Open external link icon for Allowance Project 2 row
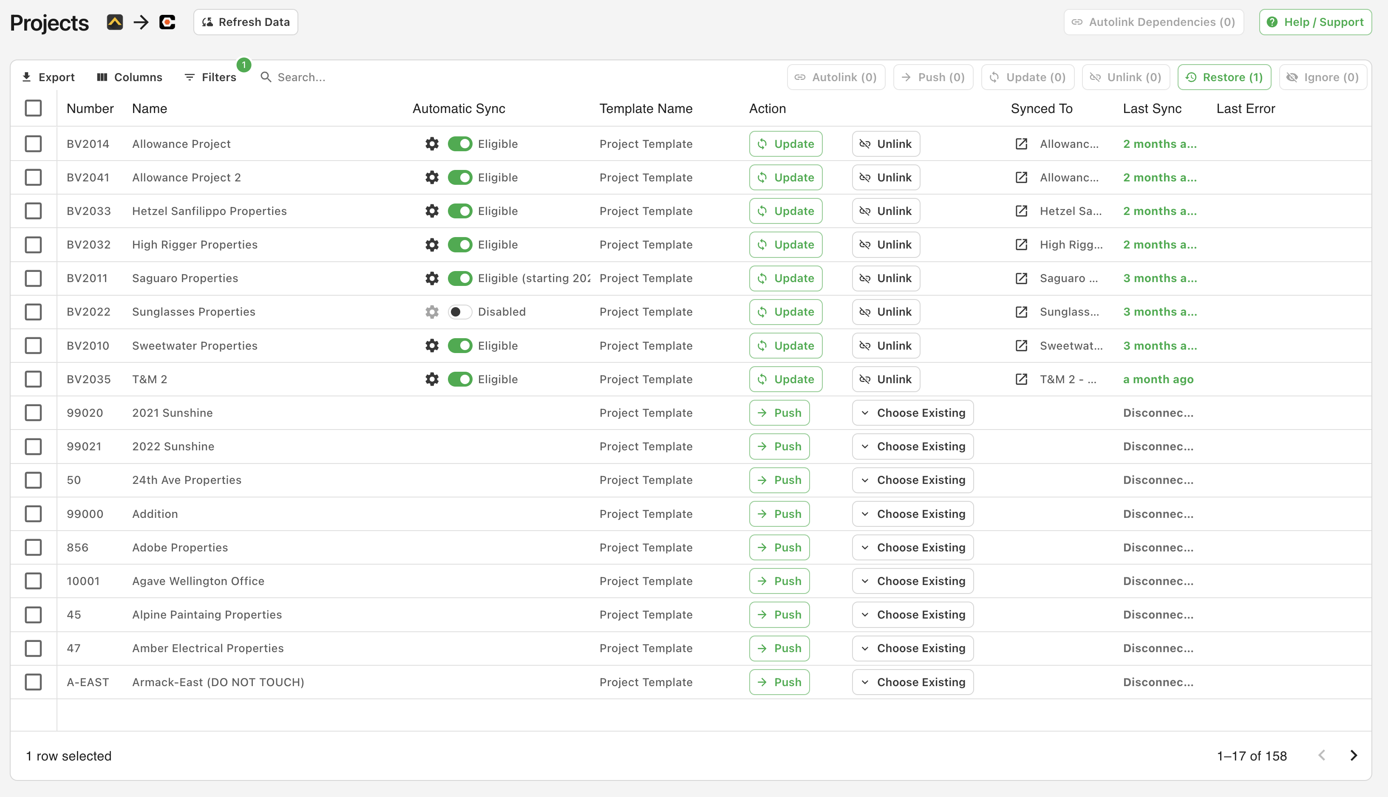The width and height of the screenshot is (1388, 797). pos(1021,177)
